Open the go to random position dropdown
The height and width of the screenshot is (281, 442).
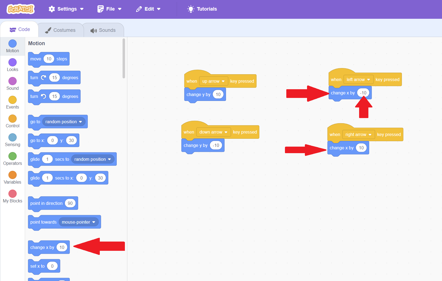64,122
